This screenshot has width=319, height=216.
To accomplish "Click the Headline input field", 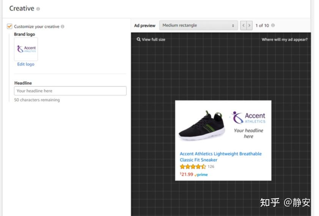I will click(x=70, y=91).
